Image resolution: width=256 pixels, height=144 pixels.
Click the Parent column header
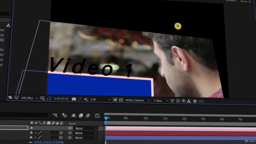point(72,124)
